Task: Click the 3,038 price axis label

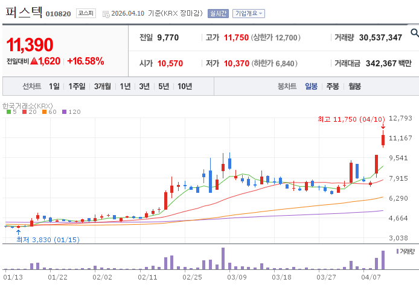Action: [x=398, y=238]
